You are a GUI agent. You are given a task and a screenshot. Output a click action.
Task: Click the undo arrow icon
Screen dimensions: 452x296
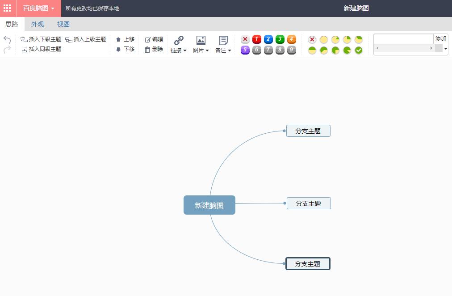pos(7,39)
